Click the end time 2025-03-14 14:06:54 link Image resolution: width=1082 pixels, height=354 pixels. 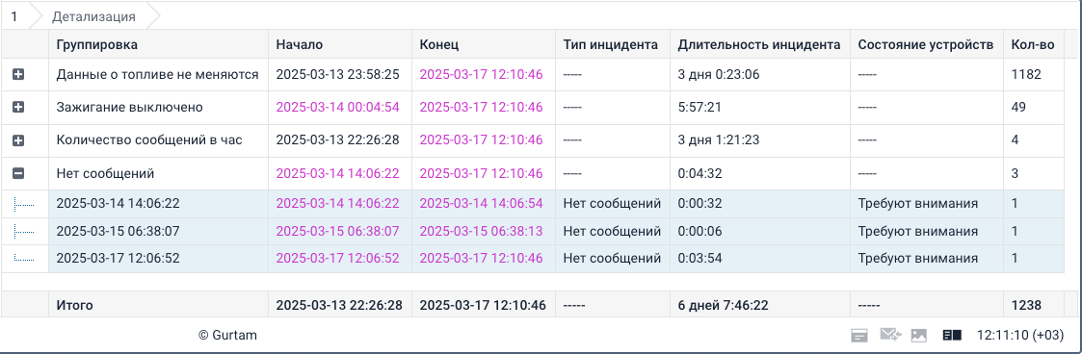481,204
